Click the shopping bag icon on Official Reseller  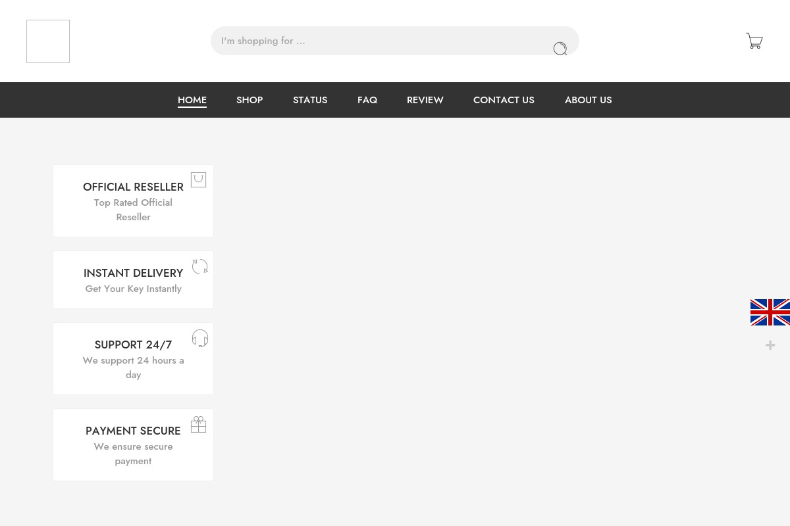point(199,179)
